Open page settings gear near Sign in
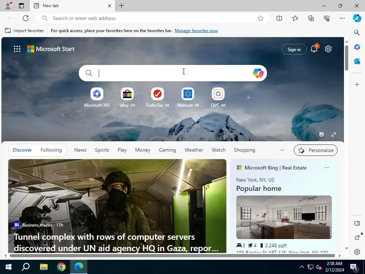 pos(328,49)
